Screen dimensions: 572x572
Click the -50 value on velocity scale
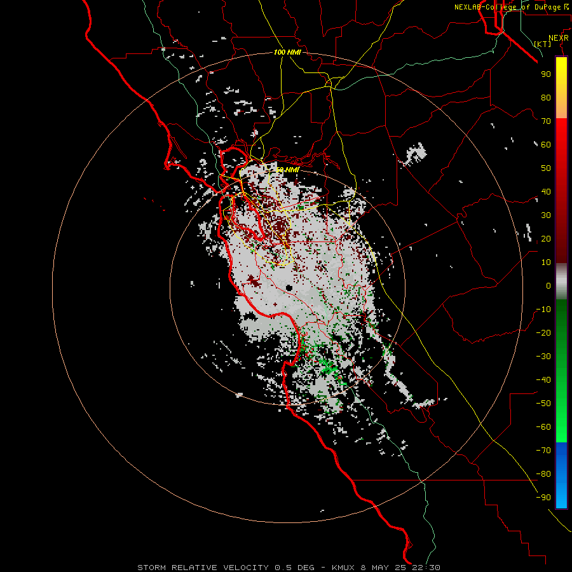coord(543,404)
